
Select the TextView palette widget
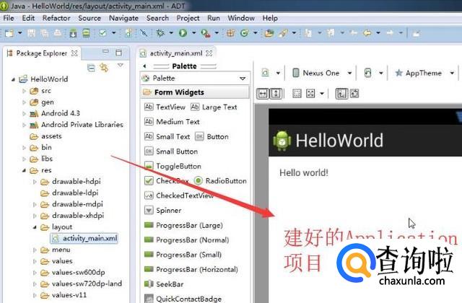tap(165, 107)
